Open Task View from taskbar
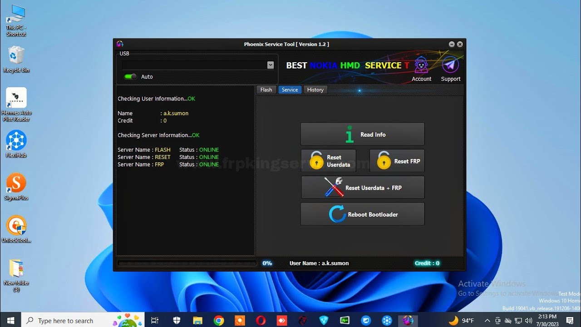The image size is (581, 327). tap(155, 321)
